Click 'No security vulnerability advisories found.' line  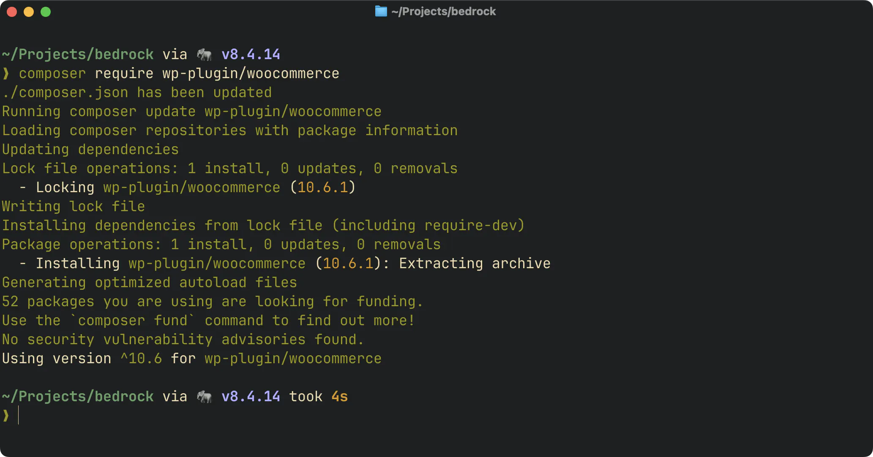click(x=183, y=340)
